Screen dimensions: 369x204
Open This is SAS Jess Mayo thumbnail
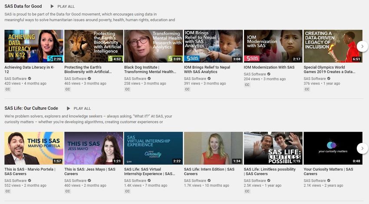94,148
